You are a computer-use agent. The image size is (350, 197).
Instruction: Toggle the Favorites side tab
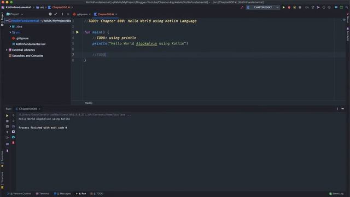point(2,159)
